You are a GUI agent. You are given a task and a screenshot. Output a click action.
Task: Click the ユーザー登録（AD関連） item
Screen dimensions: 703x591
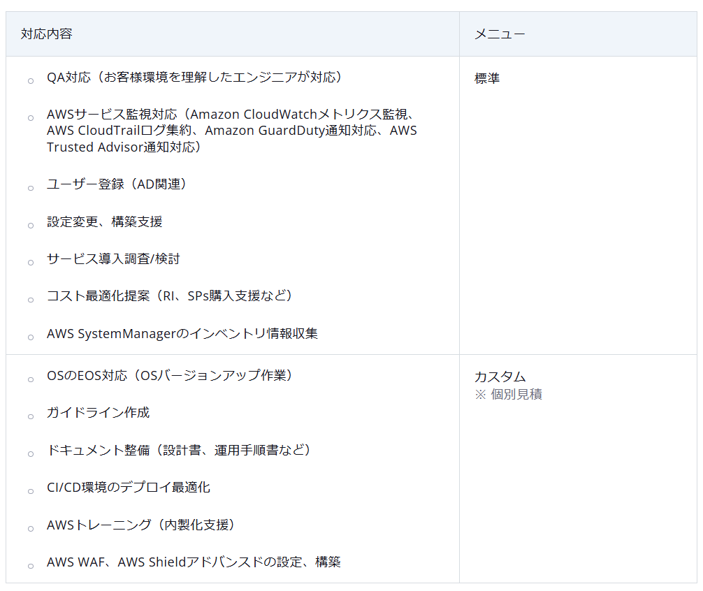pos(117,184)
